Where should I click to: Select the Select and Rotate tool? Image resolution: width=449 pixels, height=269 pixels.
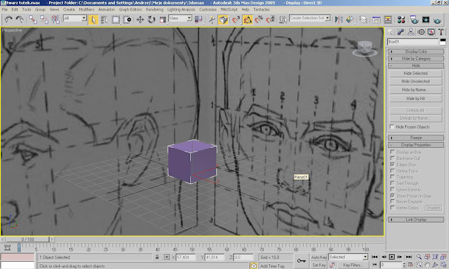tap(151, 19)
